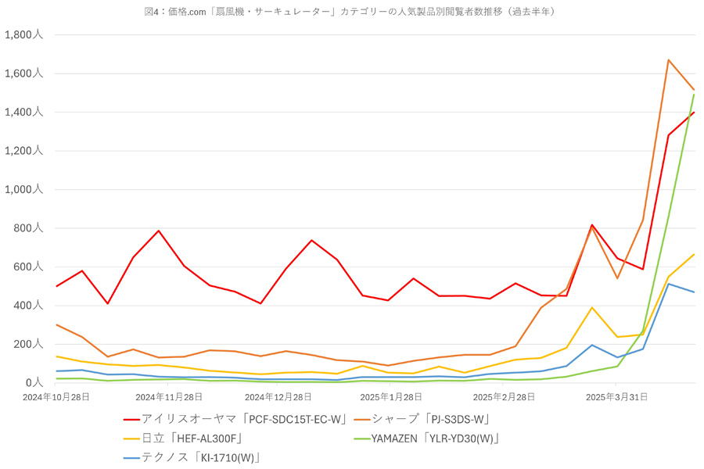Click the 2025年2月28日 x-axis label
The image size is (704, 469).
[x=504, y=397]
